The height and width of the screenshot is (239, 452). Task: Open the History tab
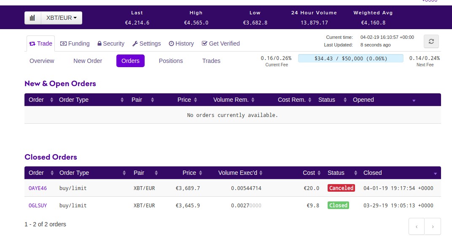coord(181,43)
